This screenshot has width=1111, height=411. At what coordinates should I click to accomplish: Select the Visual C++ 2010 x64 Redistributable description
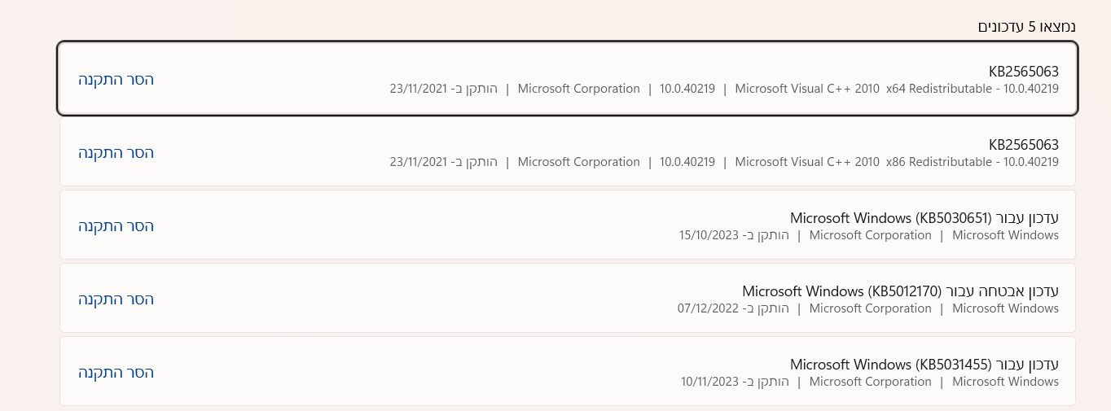tap(897, 89)
